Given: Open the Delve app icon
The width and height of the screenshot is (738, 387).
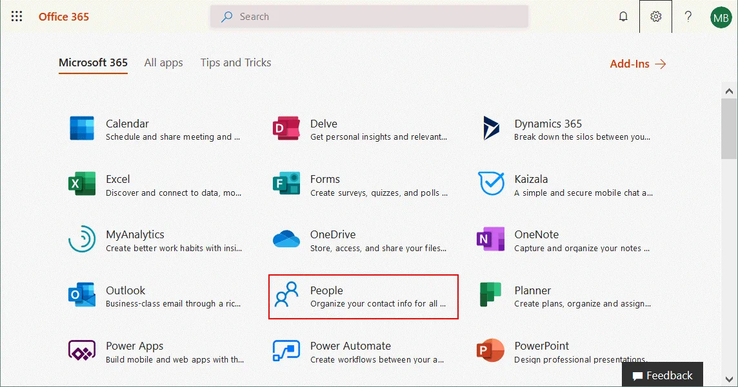Looking at the screenshot, I should 286,128.
